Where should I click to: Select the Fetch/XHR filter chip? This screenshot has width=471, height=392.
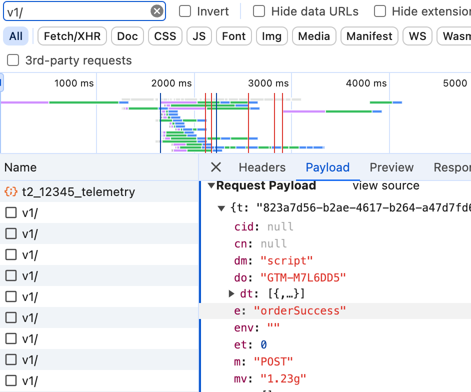(71, 36)
